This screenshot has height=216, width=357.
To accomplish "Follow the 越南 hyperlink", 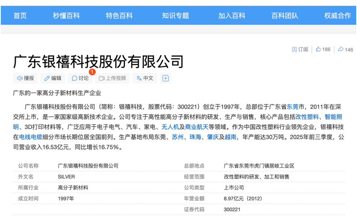I will point(230,137).
